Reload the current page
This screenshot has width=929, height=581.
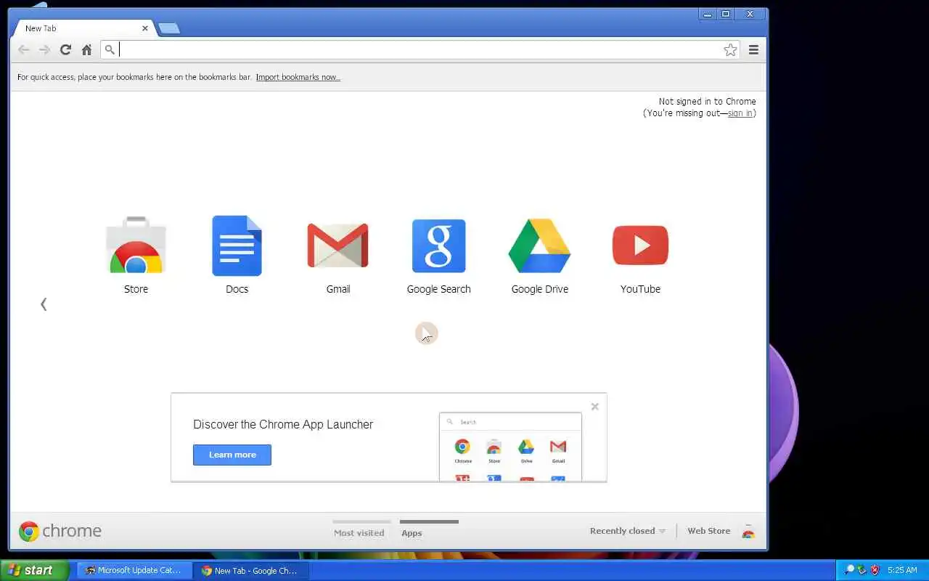click(65, 49)
